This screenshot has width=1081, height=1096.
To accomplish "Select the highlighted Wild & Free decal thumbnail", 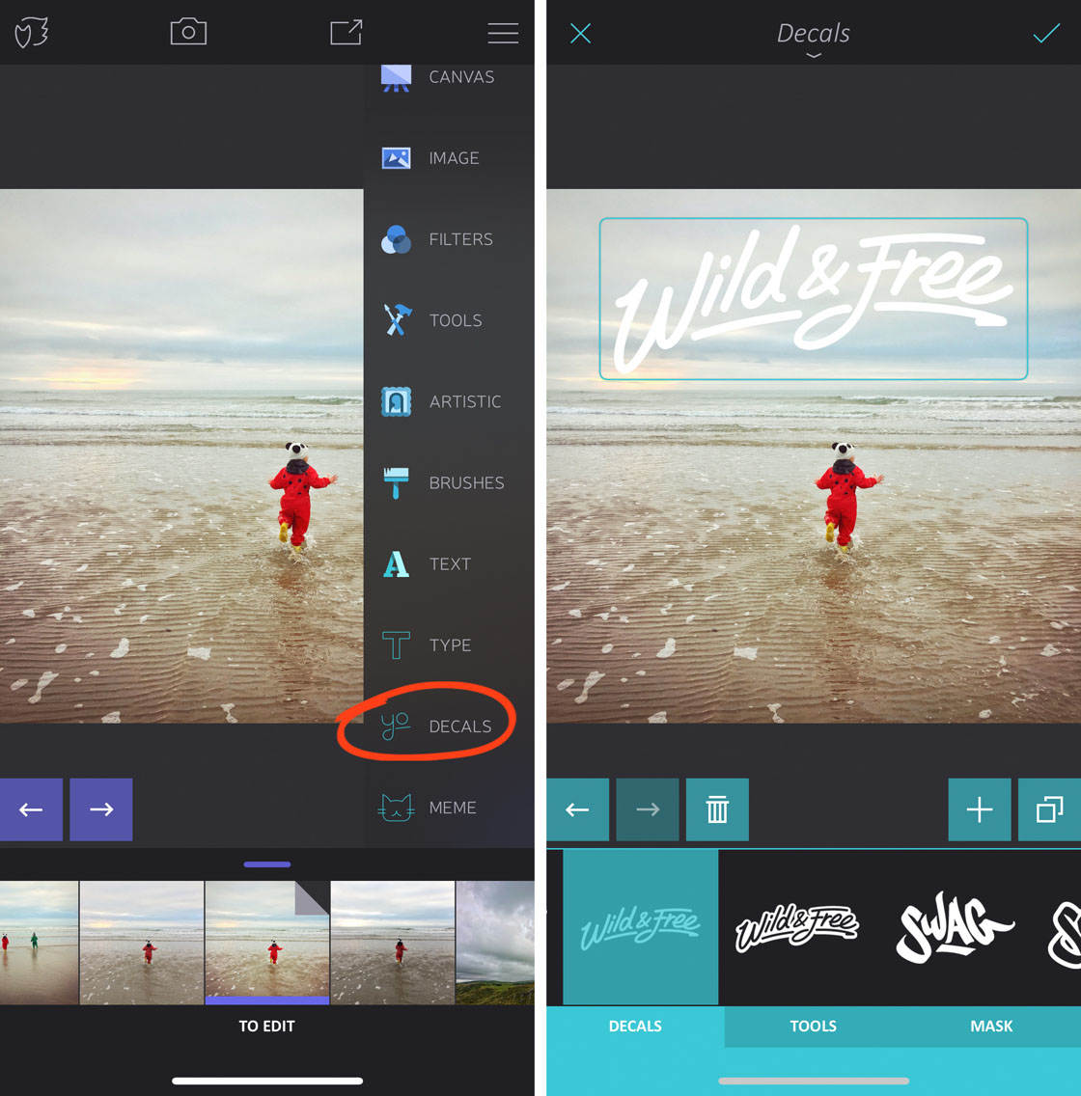I will (641, 927).
